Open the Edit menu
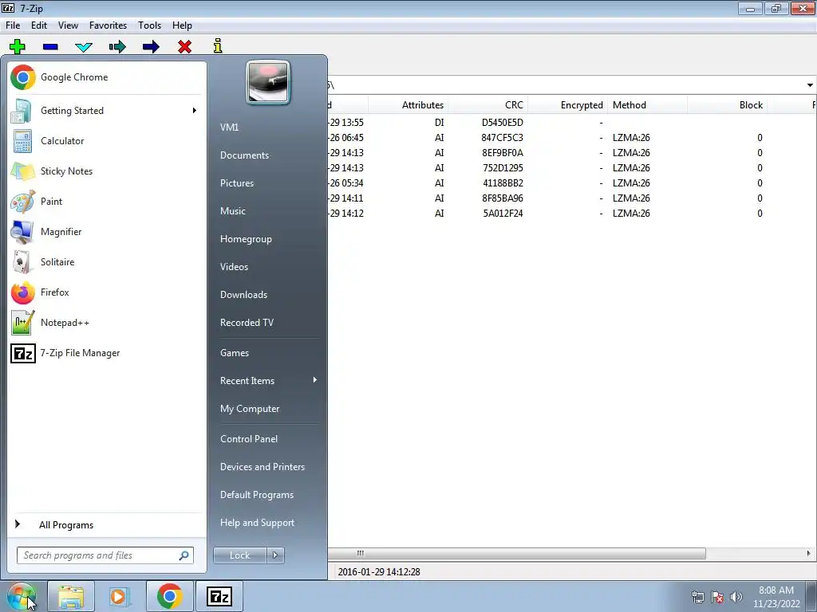Image resolution: width=817 pixels, height=612 pixels. pyautogui.click(x=39, y=25)
